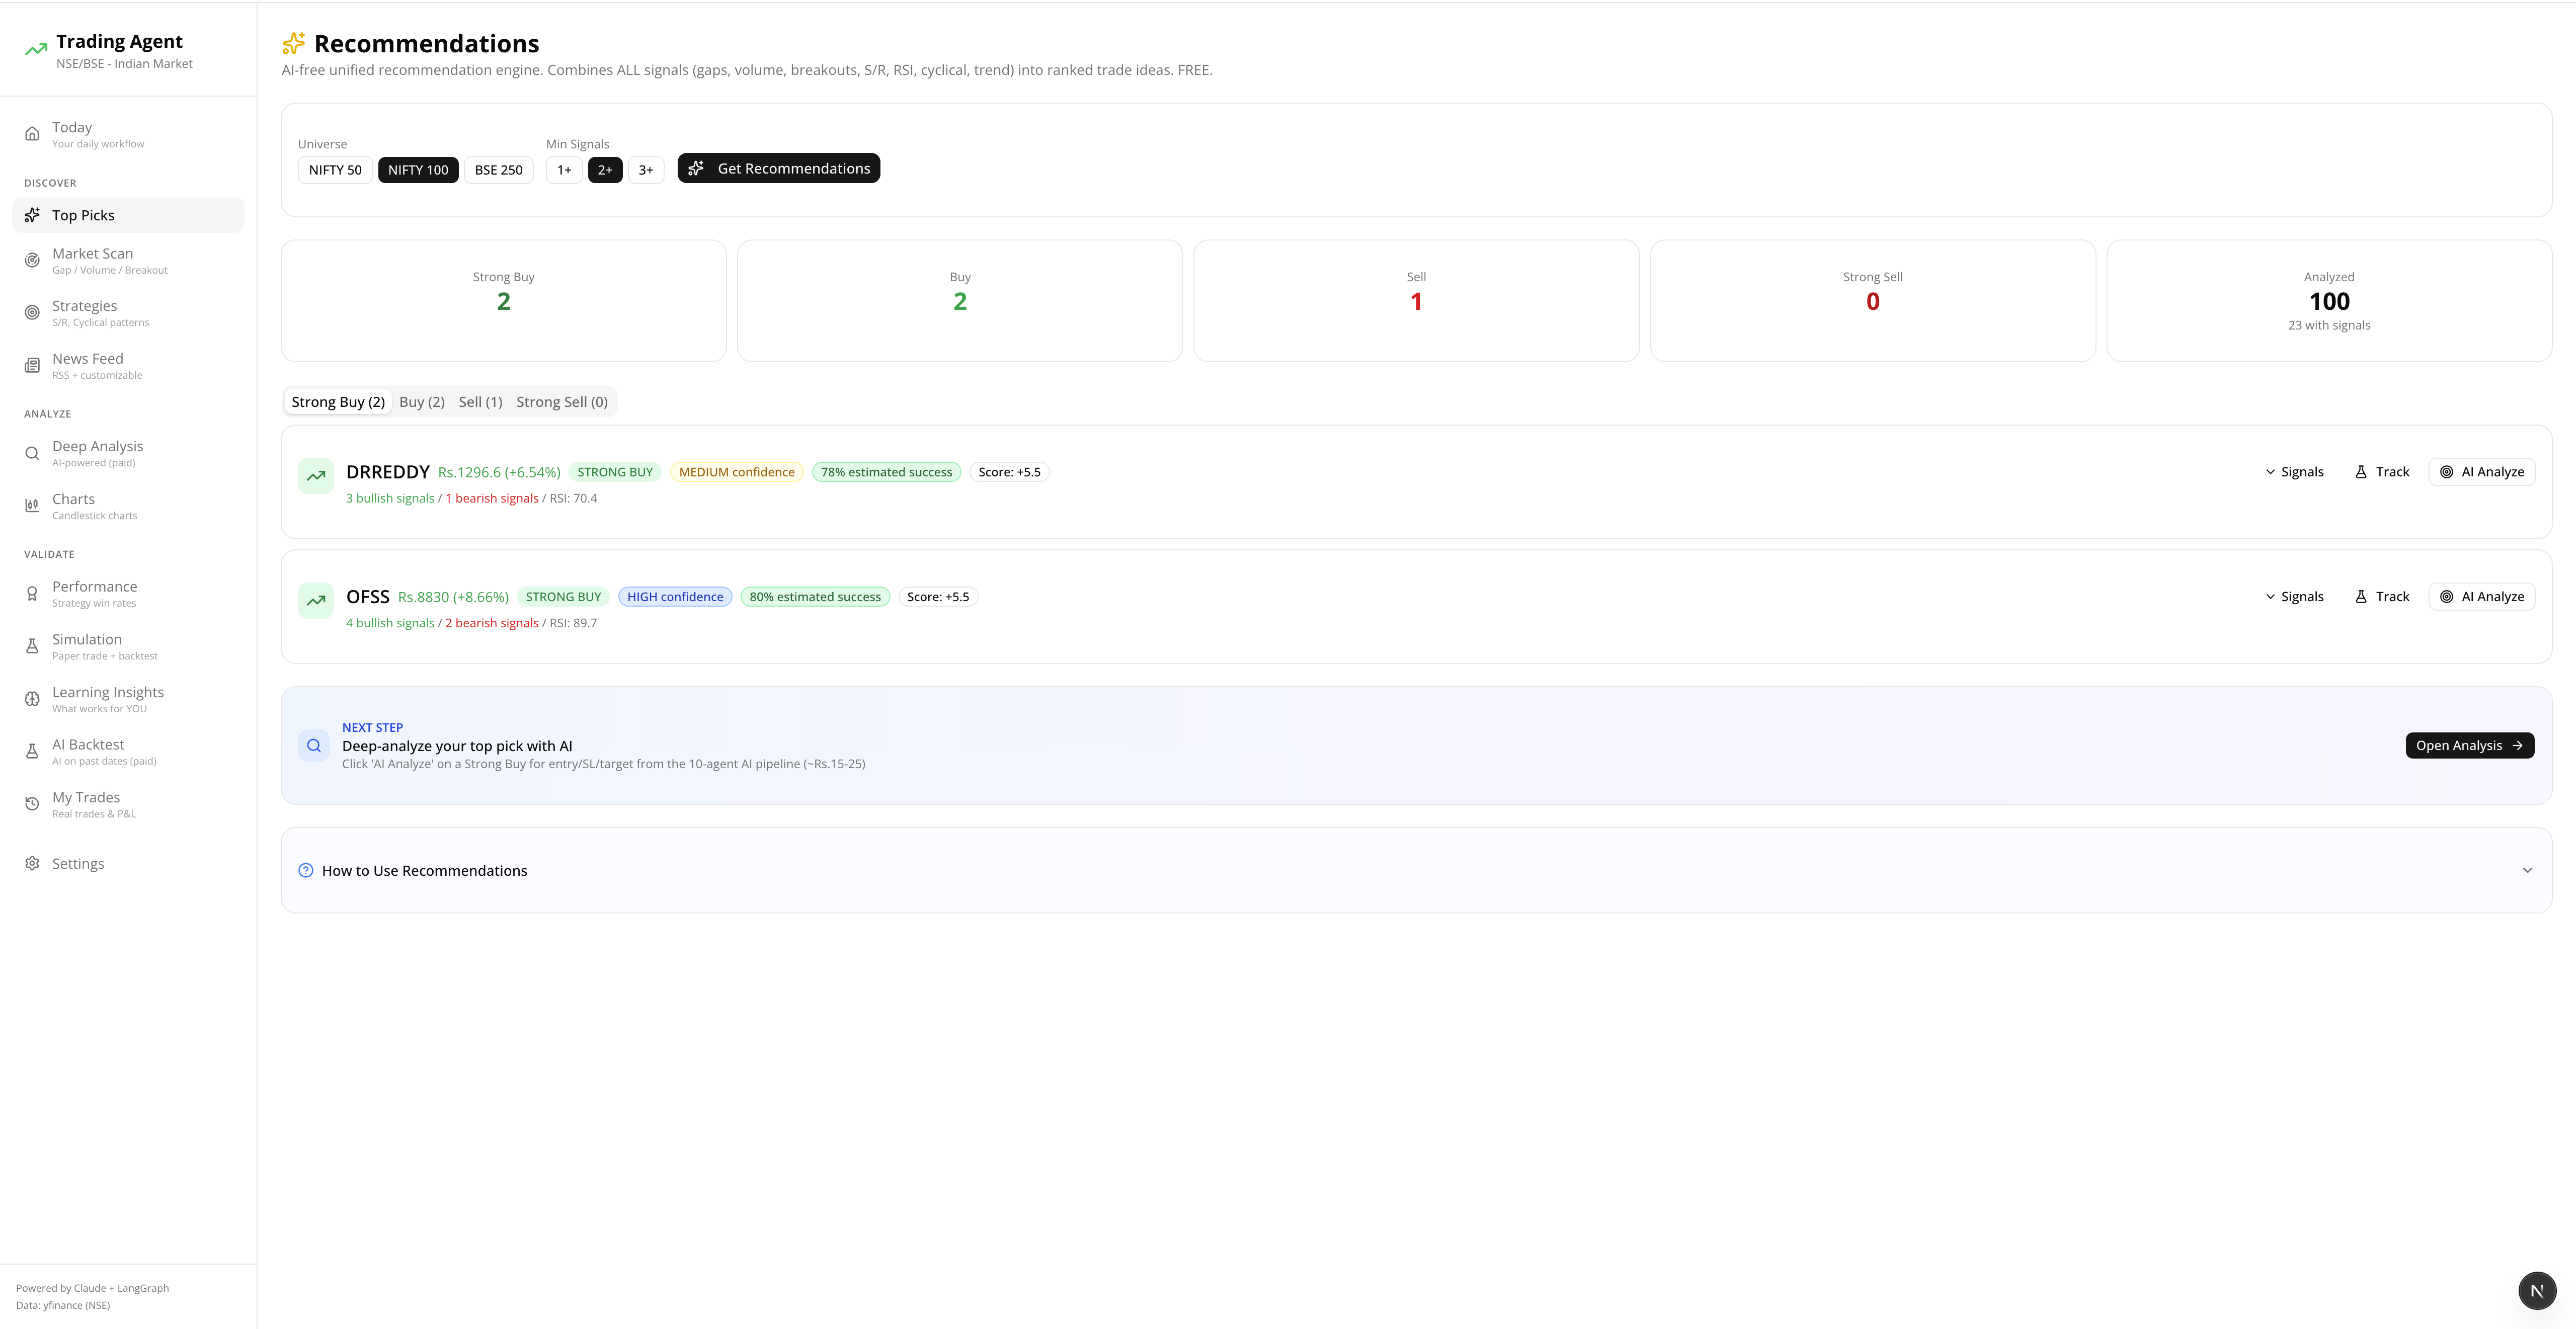Expand Signals for DRREDDY

point(2294,471)
